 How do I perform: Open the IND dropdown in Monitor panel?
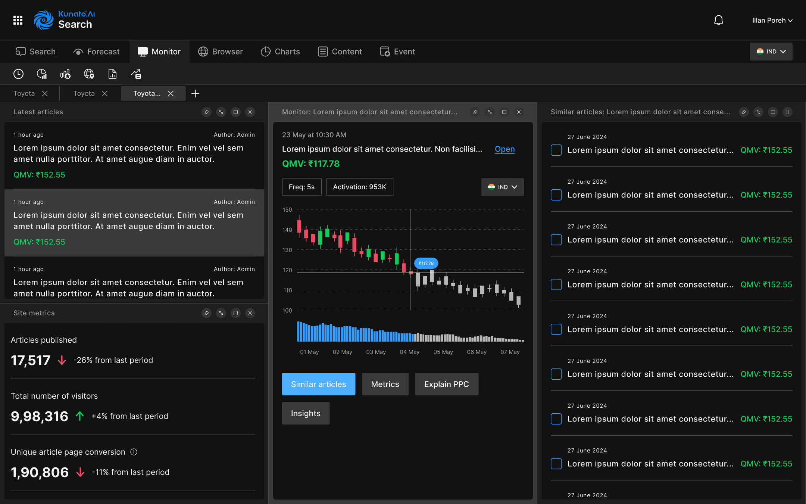coord(502,187)
